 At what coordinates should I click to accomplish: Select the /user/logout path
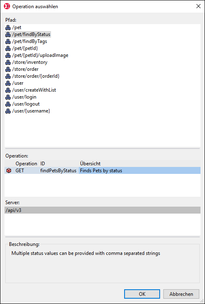26,104
